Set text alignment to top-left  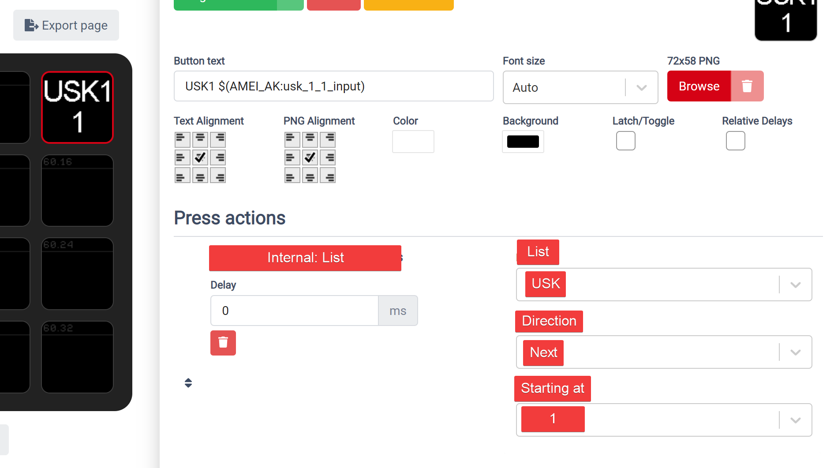[182, 139]
